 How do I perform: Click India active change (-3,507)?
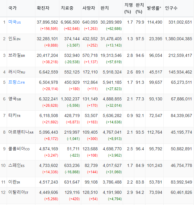[73, 45]
